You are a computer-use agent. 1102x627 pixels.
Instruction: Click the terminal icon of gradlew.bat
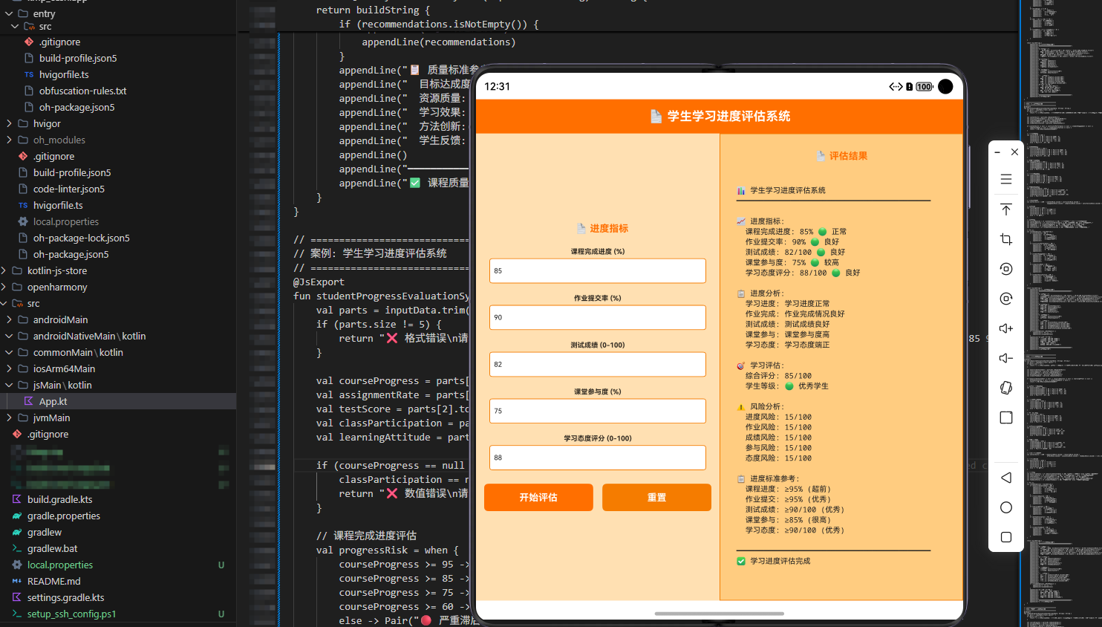pos(17,548)
